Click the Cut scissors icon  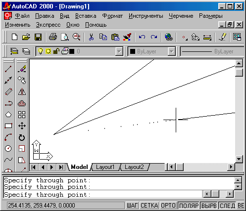click(91, 37)
